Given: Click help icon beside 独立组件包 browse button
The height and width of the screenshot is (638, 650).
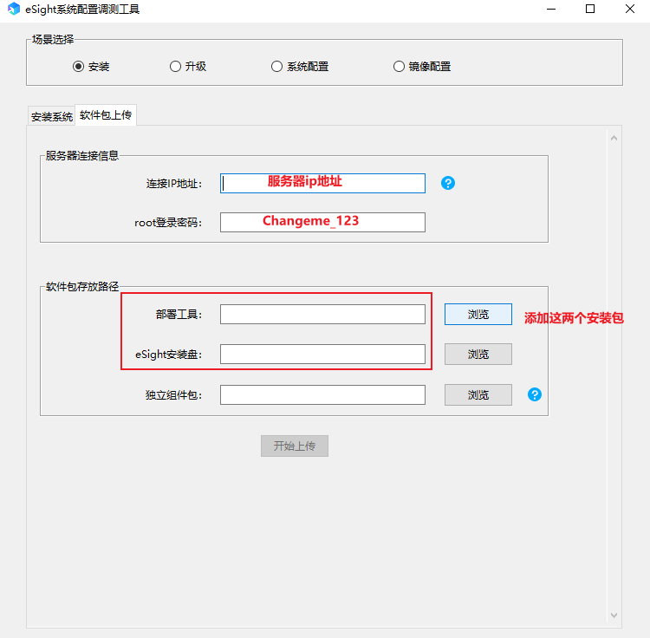Looking at the screenshot, I should [535, 394].
